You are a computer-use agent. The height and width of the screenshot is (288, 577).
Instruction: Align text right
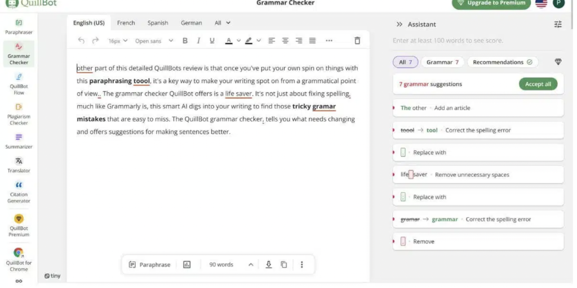(x=299, y=40)
